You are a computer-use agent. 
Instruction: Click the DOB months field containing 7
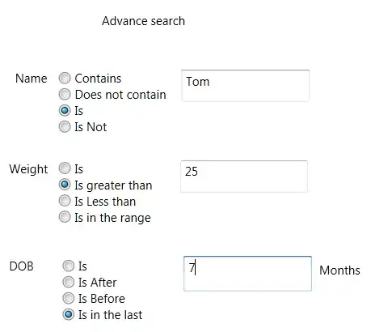[x=247, y=274]
